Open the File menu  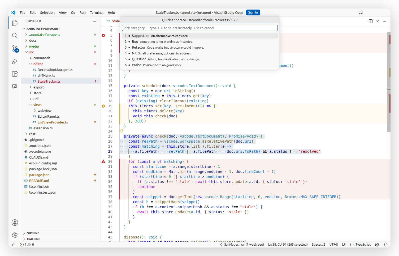click(23, 12)
